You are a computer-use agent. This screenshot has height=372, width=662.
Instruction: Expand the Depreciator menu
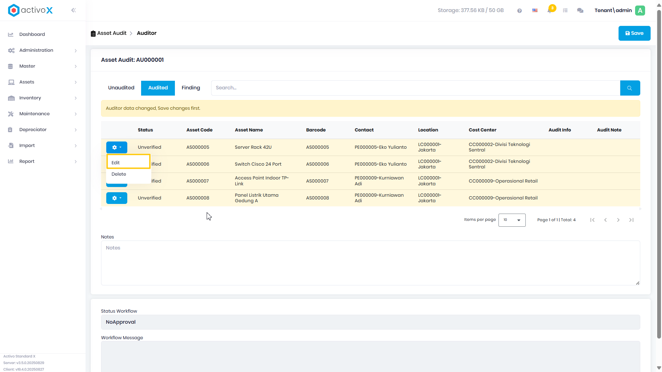click(x=76, y=130)
